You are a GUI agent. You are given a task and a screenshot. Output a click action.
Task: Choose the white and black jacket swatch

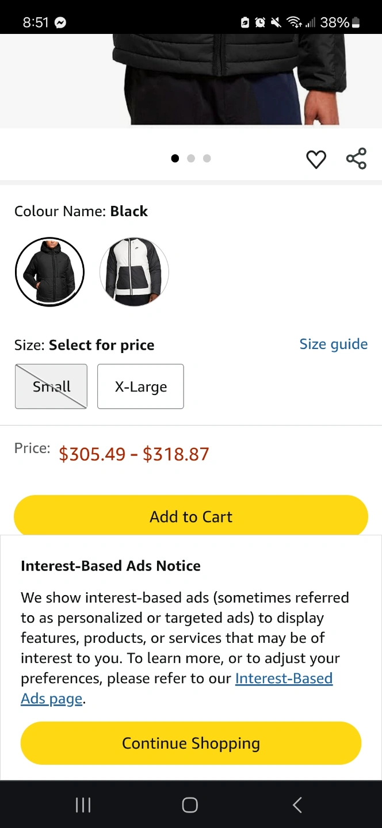pos(134,271)
